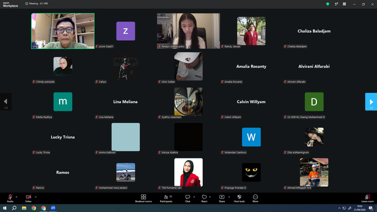
Task: Select Chindy putrijulia's profile picture
Action: [63, 67]
